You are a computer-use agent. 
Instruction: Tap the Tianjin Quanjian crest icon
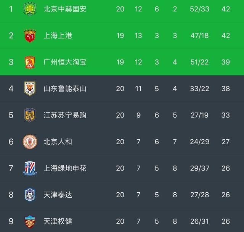click(30, 221)
